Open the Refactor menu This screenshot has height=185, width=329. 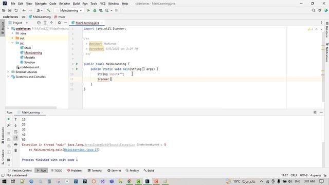64,4
